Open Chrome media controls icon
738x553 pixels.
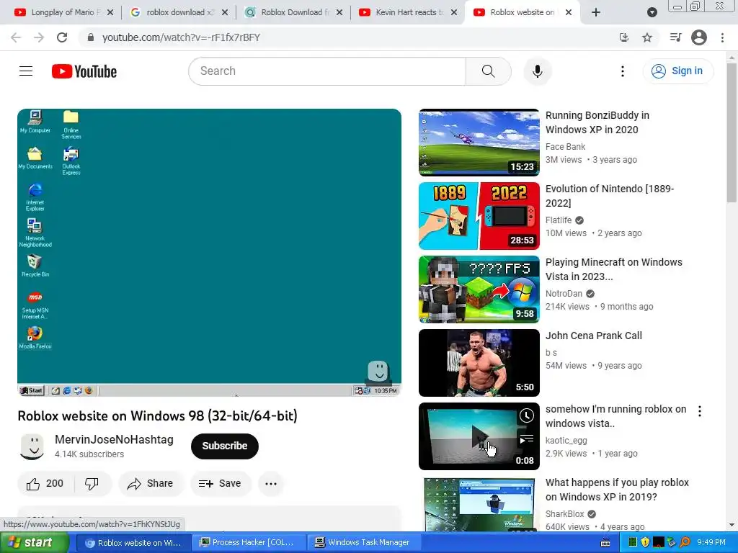(x=675, y=37)
